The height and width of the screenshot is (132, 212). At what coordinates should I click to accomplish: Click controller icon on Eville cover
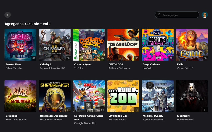(205, 58)
